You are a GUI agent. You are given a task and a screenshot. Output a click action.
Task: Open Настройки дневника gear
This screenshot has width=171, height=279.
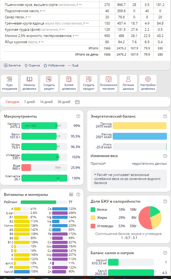pyautogui.click(x=148, y=83)
